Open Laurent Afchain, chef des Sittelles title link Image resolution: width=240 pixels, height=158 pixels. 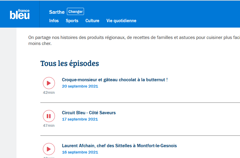pos(119,146)
